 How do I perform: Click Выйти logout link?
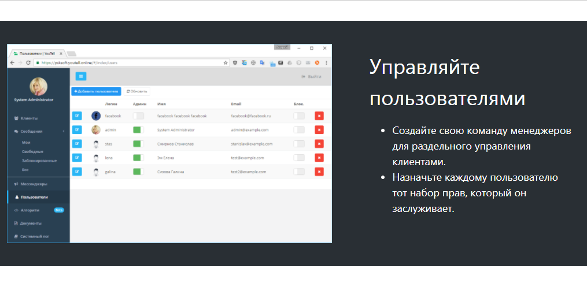[311, 77]
